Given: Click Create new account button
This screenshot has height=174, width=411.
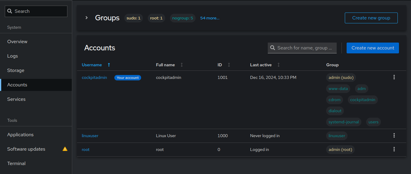Looking at the screenshot, I should click(x=373, y=48).
